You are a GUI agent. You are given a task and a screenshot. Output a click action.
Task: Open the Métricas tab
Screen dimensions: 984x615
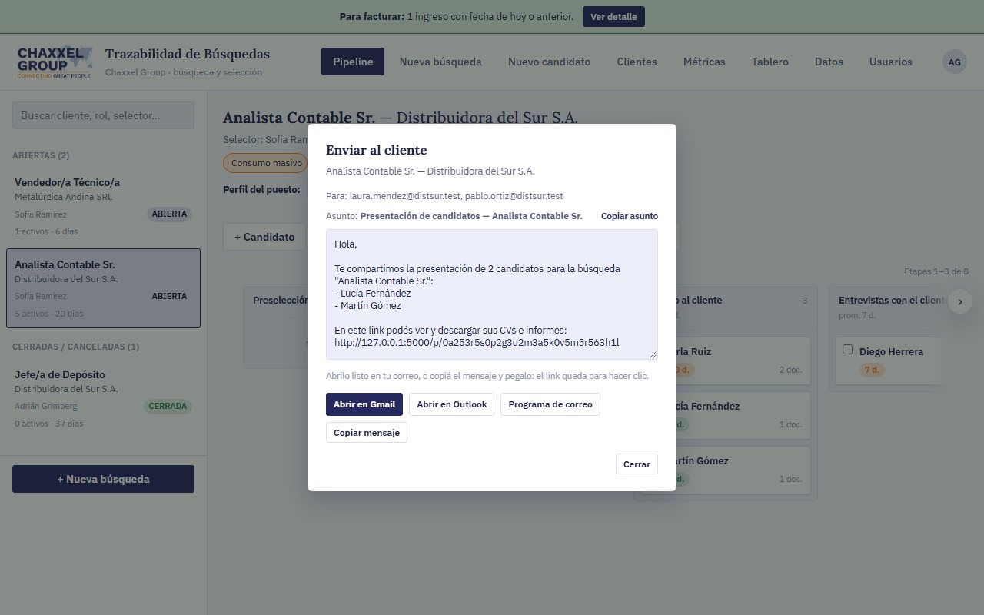tap(704, 61)
